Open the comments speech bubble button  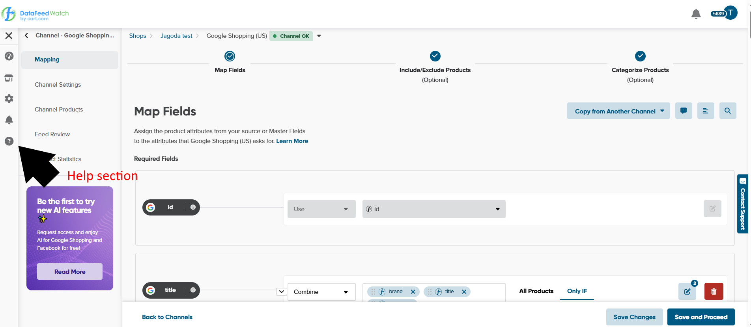pyautogui.click(x=683, y=111)
